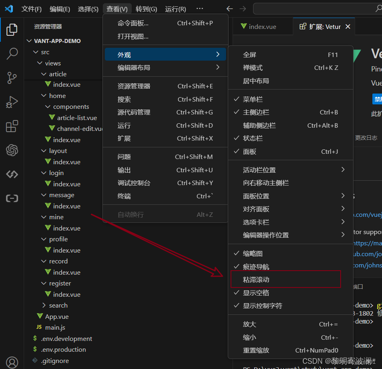Open Extensions view icon in activity bar

click(x=12, y=126)
